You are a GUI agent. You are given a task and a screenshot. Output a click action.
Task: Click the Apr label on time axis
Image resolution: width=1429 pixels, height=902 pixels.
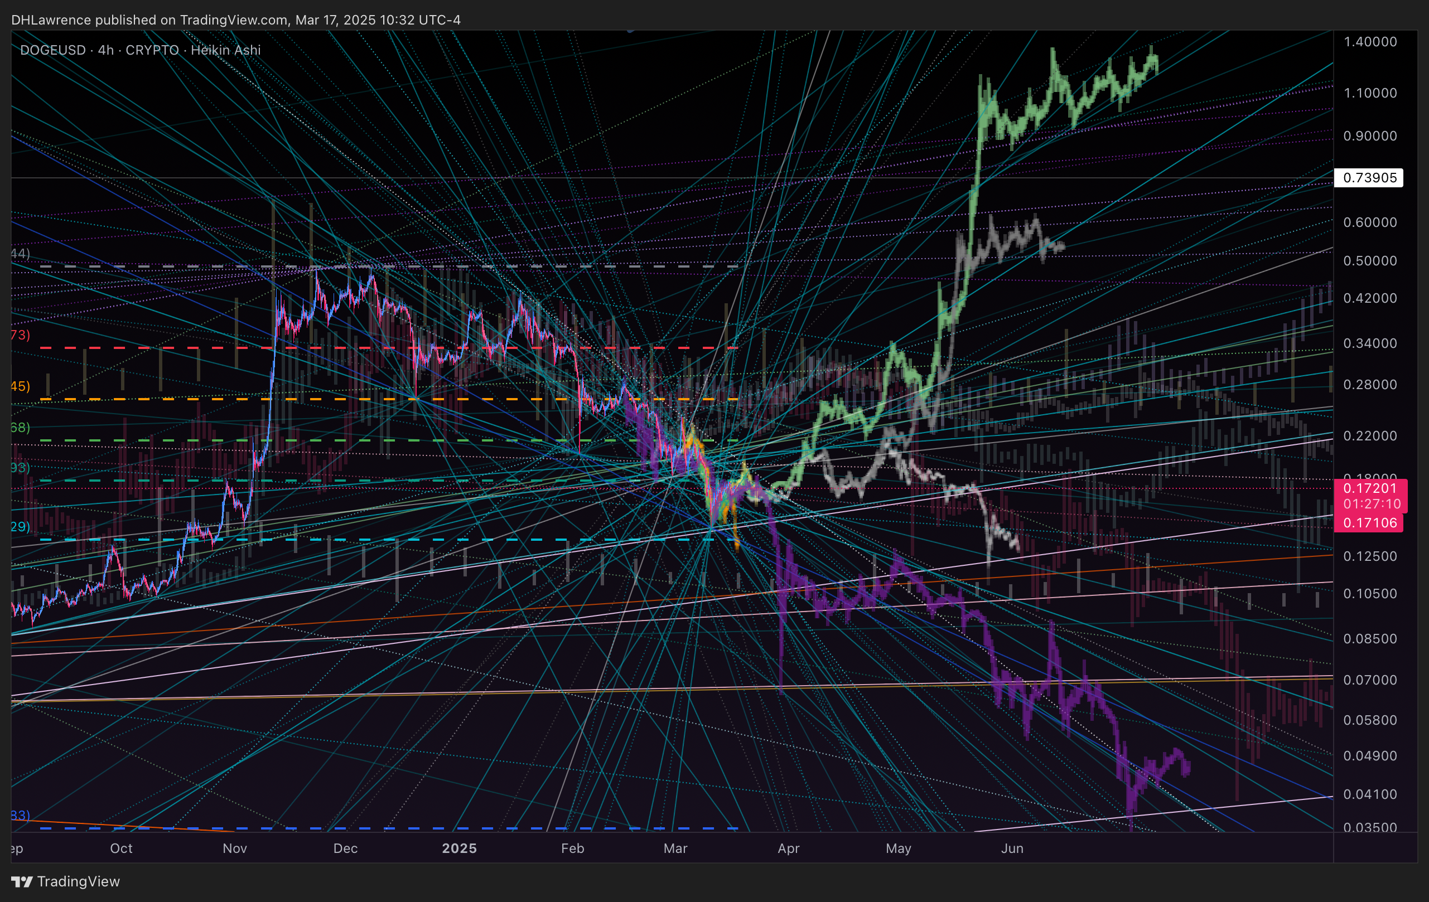[789, 848]
